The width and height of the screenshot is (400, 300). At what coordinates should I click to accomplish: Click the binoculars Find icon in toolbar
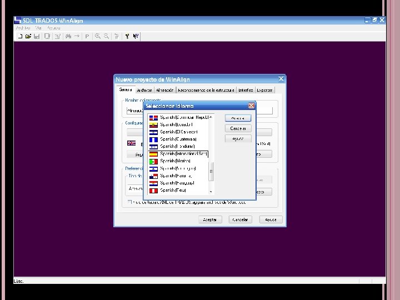point(68,36)
